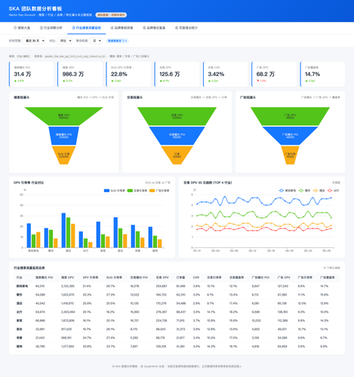The height and width of the screenshot is (377, 354).
Task: Click the orange 虚拟数据 badge in header
Action: click(x=111, y=15)
